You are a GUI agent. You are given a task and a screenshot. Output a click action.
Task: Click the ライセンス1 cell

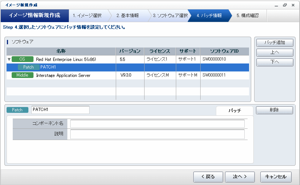pos(157,59)
